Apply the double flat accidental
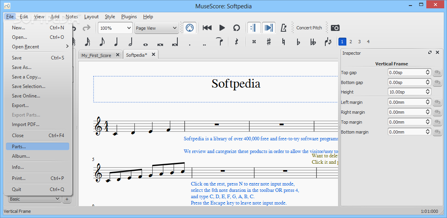Screen dimensions: 447x218 [313, 42]
